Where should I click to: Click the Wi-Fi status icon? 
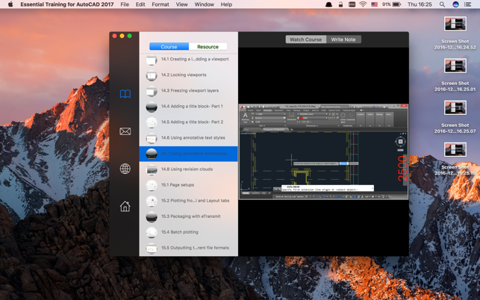click(x=363, y=4)
